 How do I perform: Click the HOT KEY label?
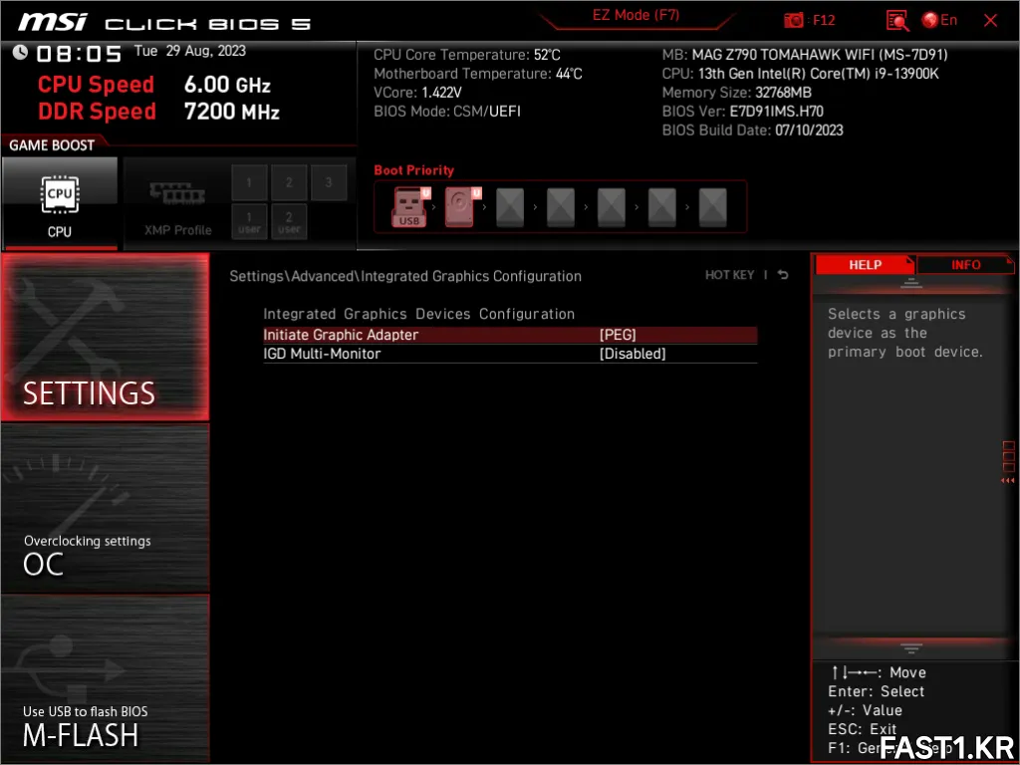point(729,275)
